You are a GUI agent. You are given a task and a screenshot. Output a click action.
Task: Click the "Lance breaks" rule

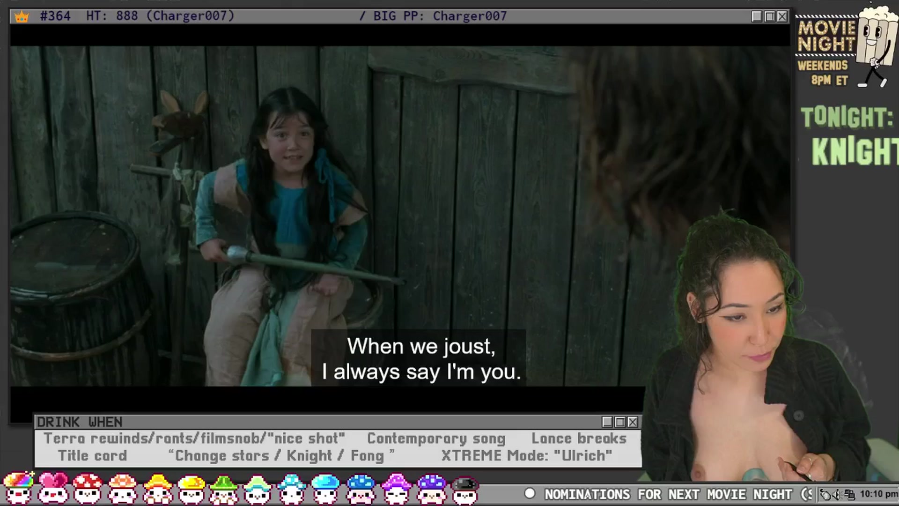pyautogui.click(x=579, y=439)
